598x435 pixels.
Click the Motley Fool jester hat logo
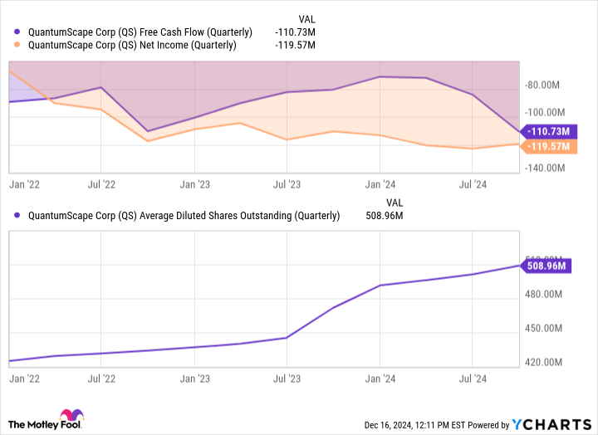coord(71,415)
